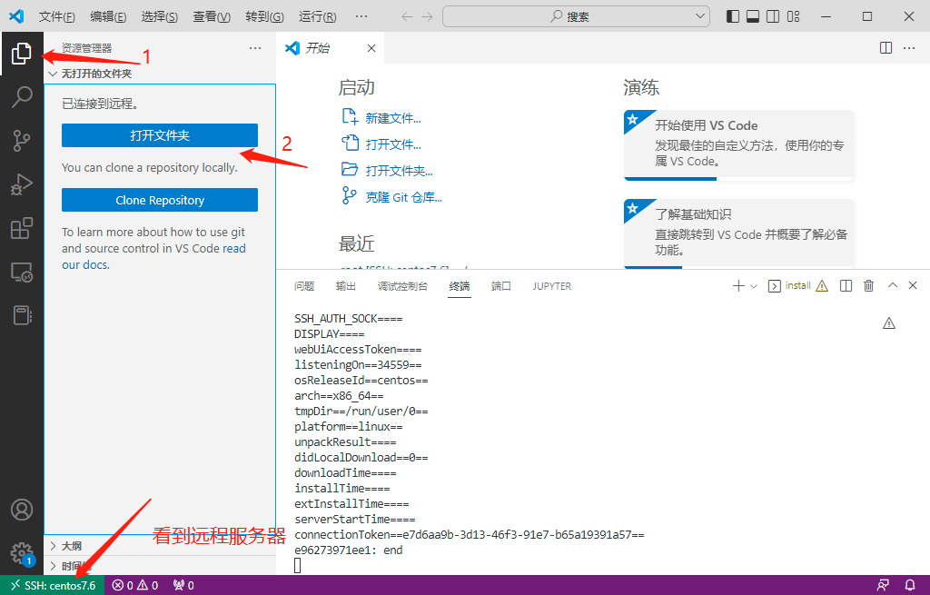Viewport: 930px width, 595px height.
Task: Close the 开始 welcome tab
Action: tap(371, 48)
